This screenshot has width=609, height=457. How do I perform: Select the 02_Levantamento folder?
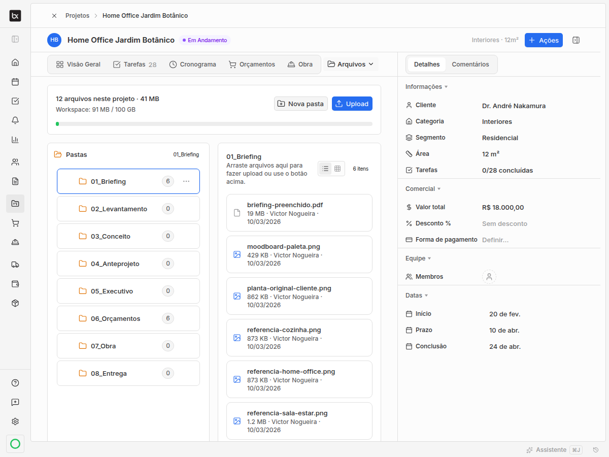128,209
